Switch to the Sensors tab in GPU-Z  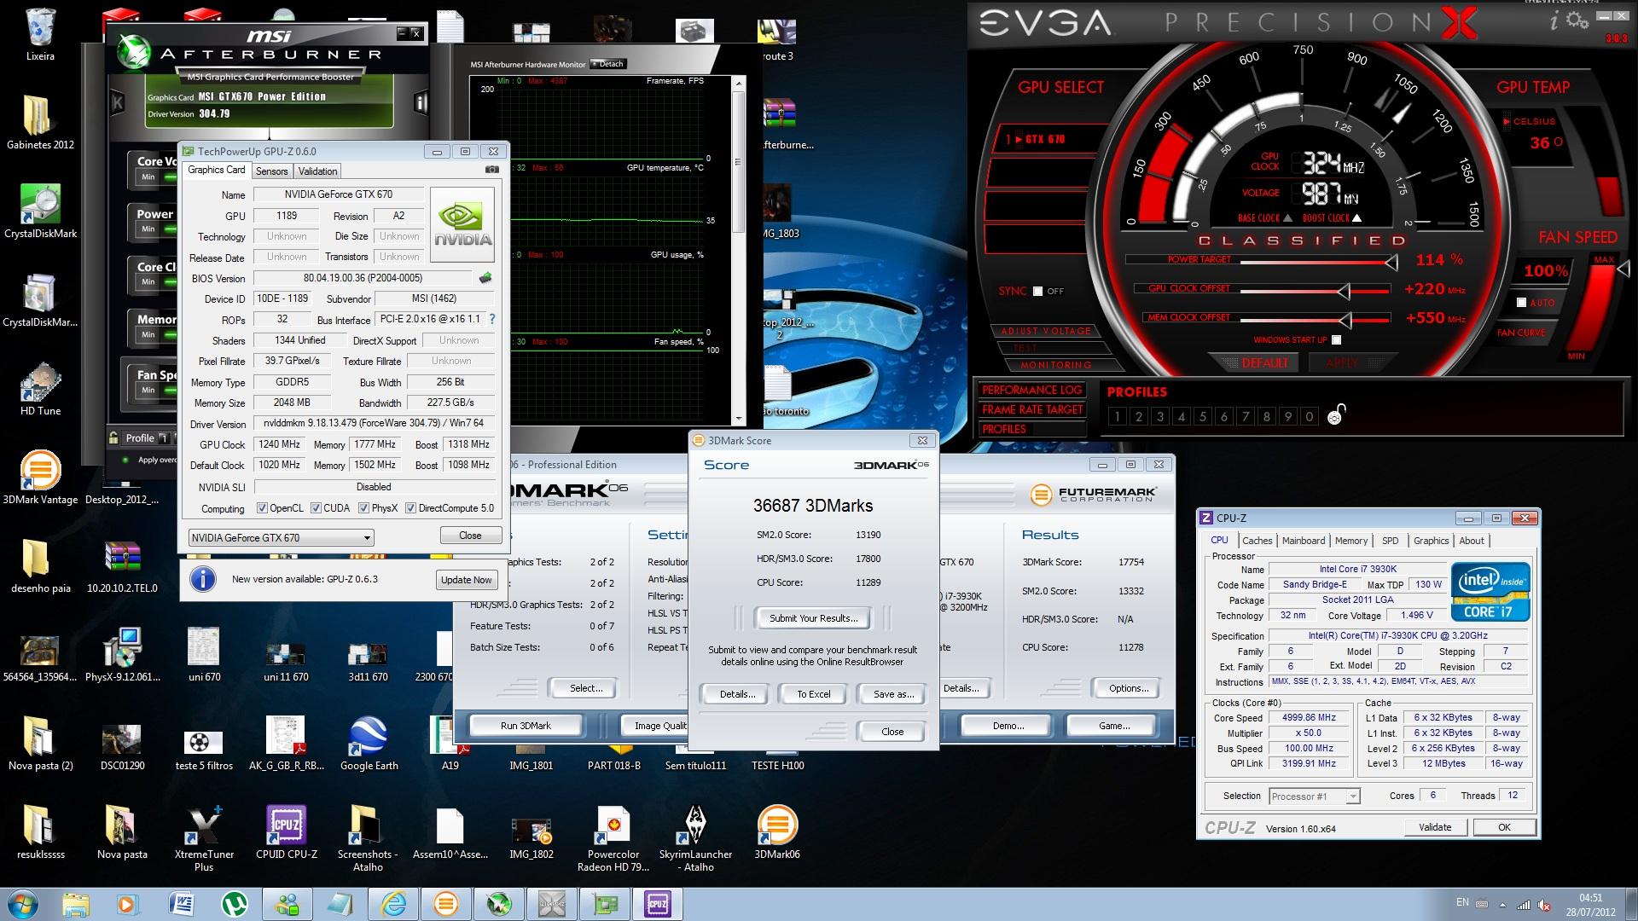click(272, 171)
